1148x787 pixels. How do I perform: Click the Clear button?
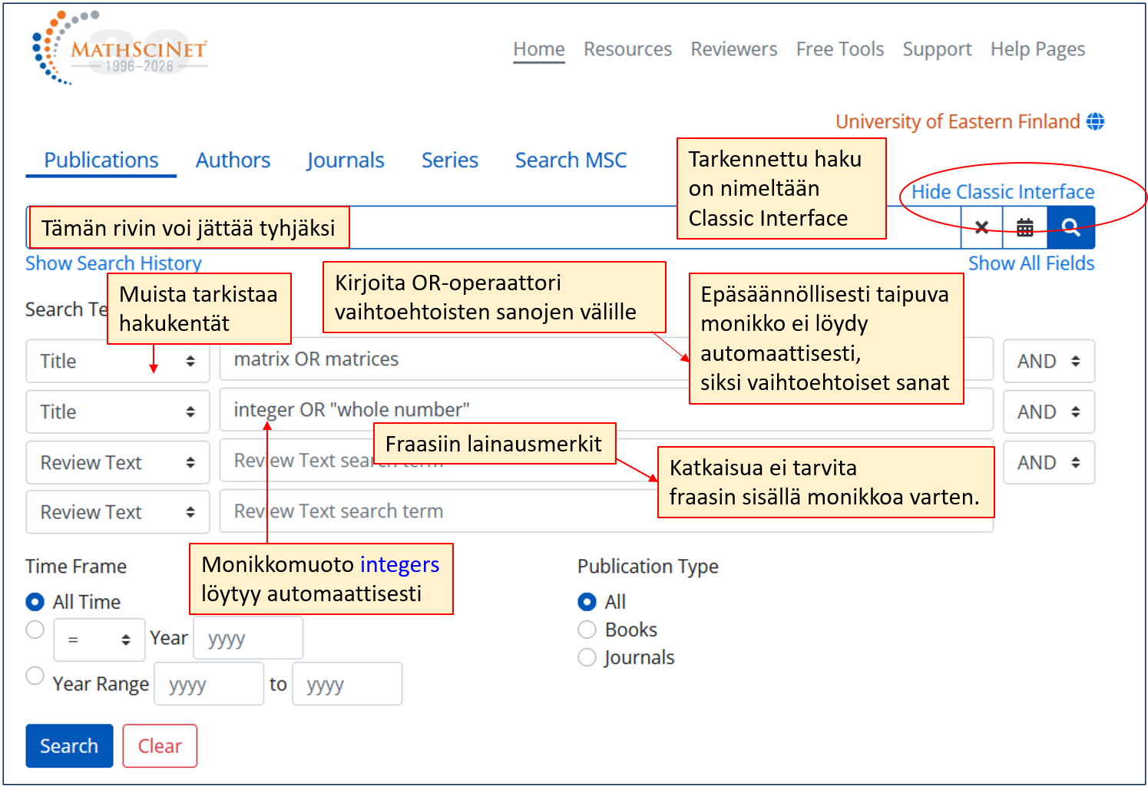160,746
